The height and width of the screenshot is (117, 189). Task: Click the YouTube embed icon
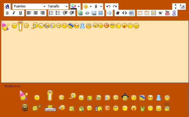coord(167,13)
